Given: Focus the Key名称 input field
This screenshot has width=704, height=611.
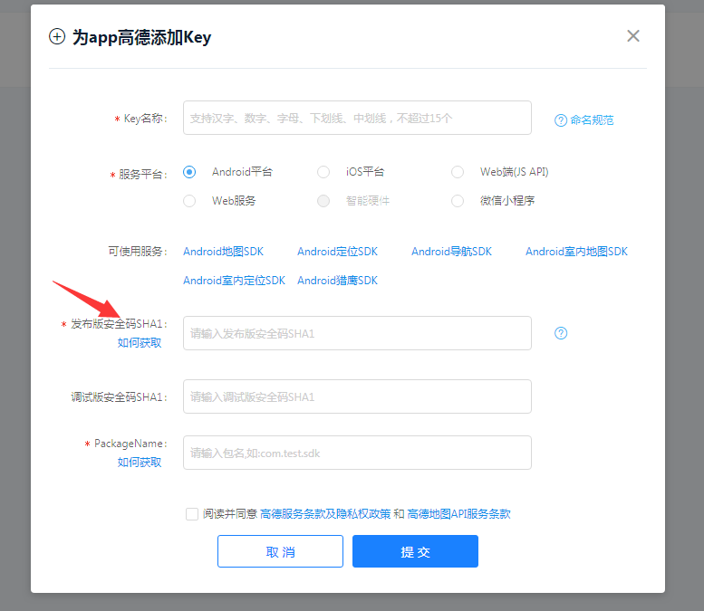Looking at the screenshot, I should click(357, 118).
